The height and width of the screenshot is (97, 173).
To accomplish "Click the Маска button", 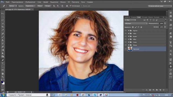I will coord(40,6).
